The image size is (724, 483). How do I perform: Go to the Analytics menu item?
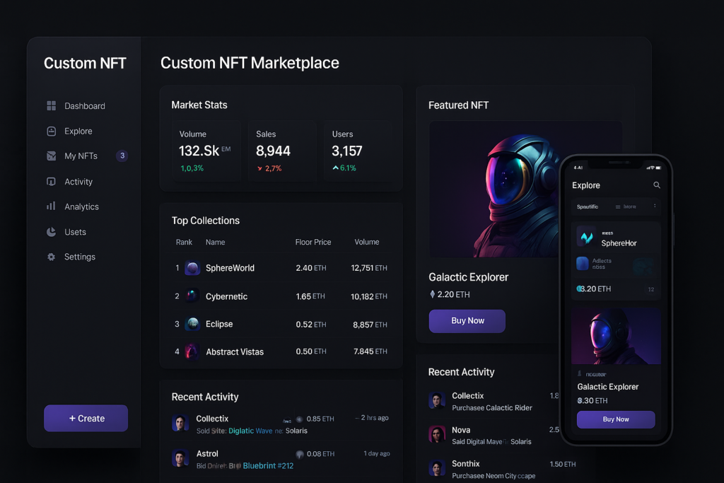pyautogui.click(x=81, y=206)
